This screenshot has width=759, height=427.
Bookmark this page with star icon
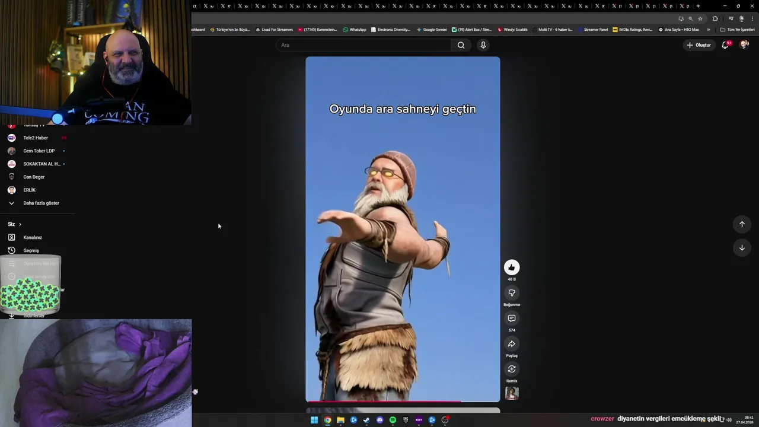(700, 18)
